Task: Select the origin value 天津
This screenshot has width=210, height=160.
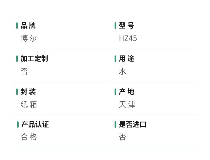Action: pyautogui.click(x=127, y=104)
